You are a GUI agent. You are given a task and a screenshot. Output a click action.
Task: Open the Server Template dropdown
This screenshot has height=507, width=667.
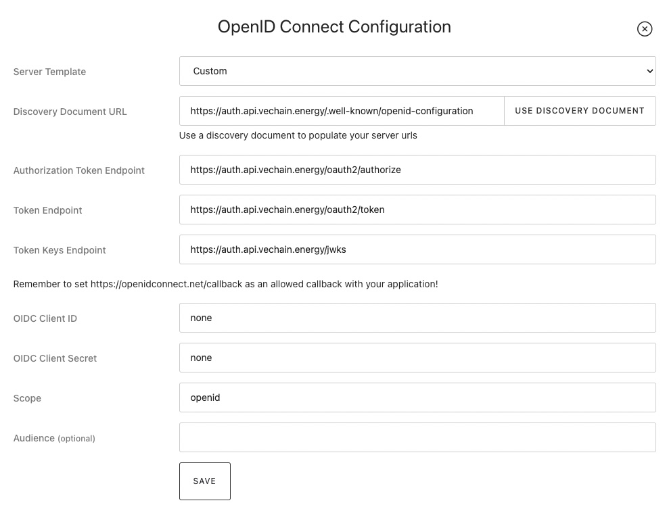click(417, 71)
